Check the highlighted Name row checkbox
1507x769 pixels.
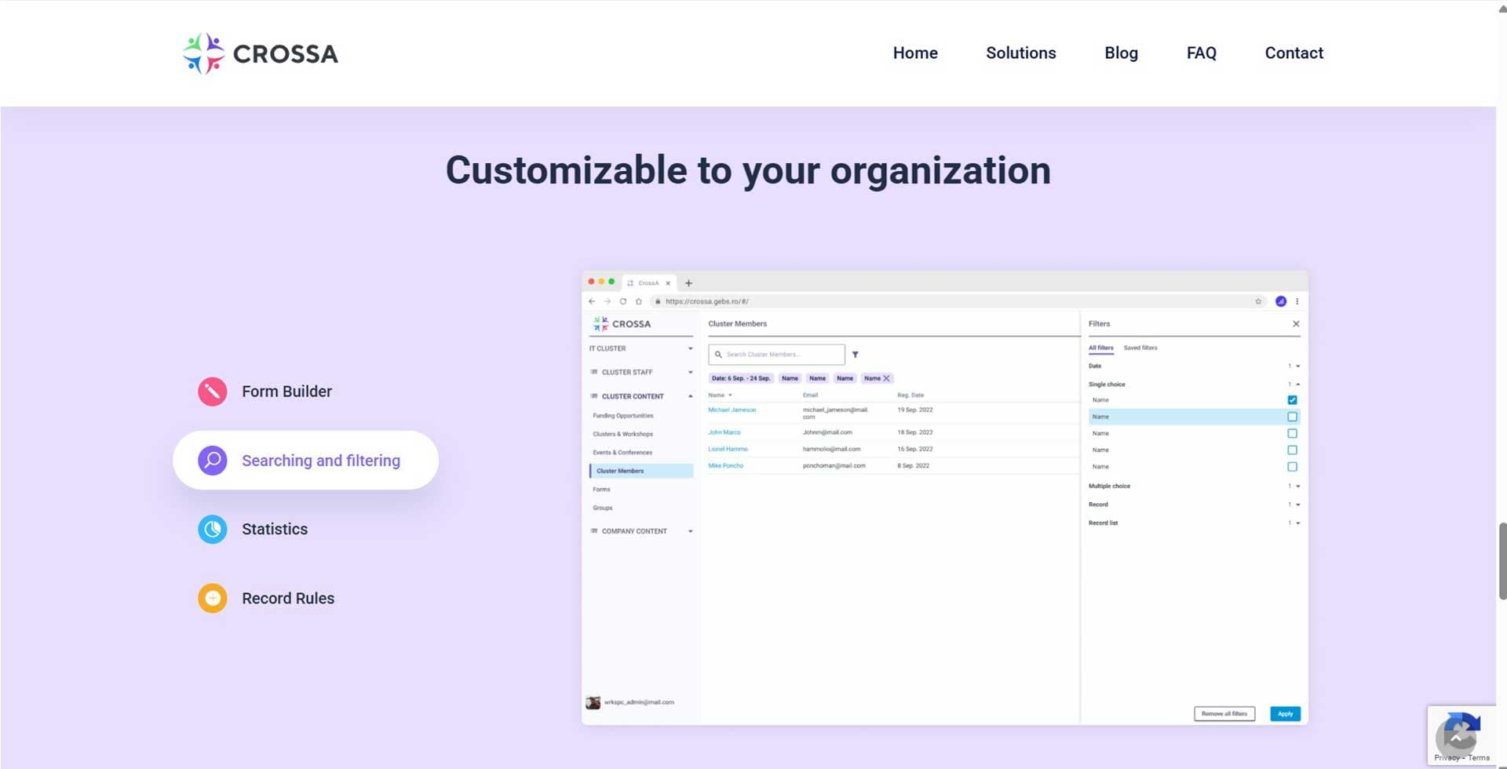pyautogui.click(x=1292, y=417)
